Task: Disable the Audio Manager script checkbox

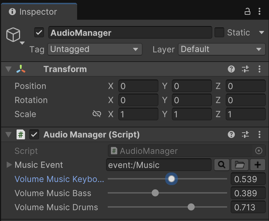Action: pyautogui.click(x=34, y=134)
